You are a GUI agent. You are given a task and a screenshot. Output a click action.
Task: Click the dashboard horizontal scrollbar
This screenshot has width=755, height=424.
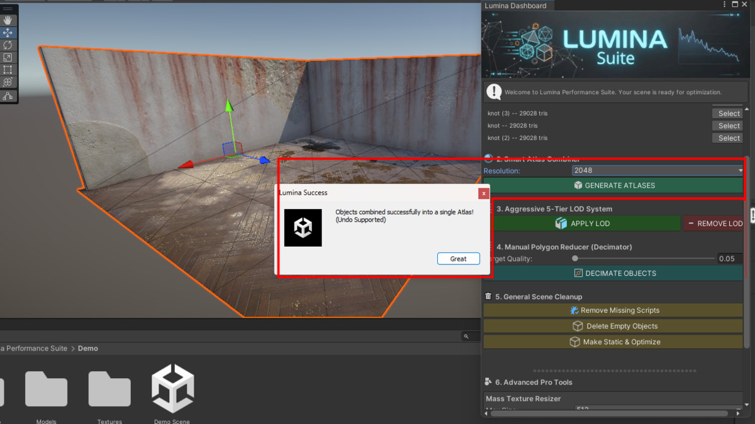tap(610, 413)
